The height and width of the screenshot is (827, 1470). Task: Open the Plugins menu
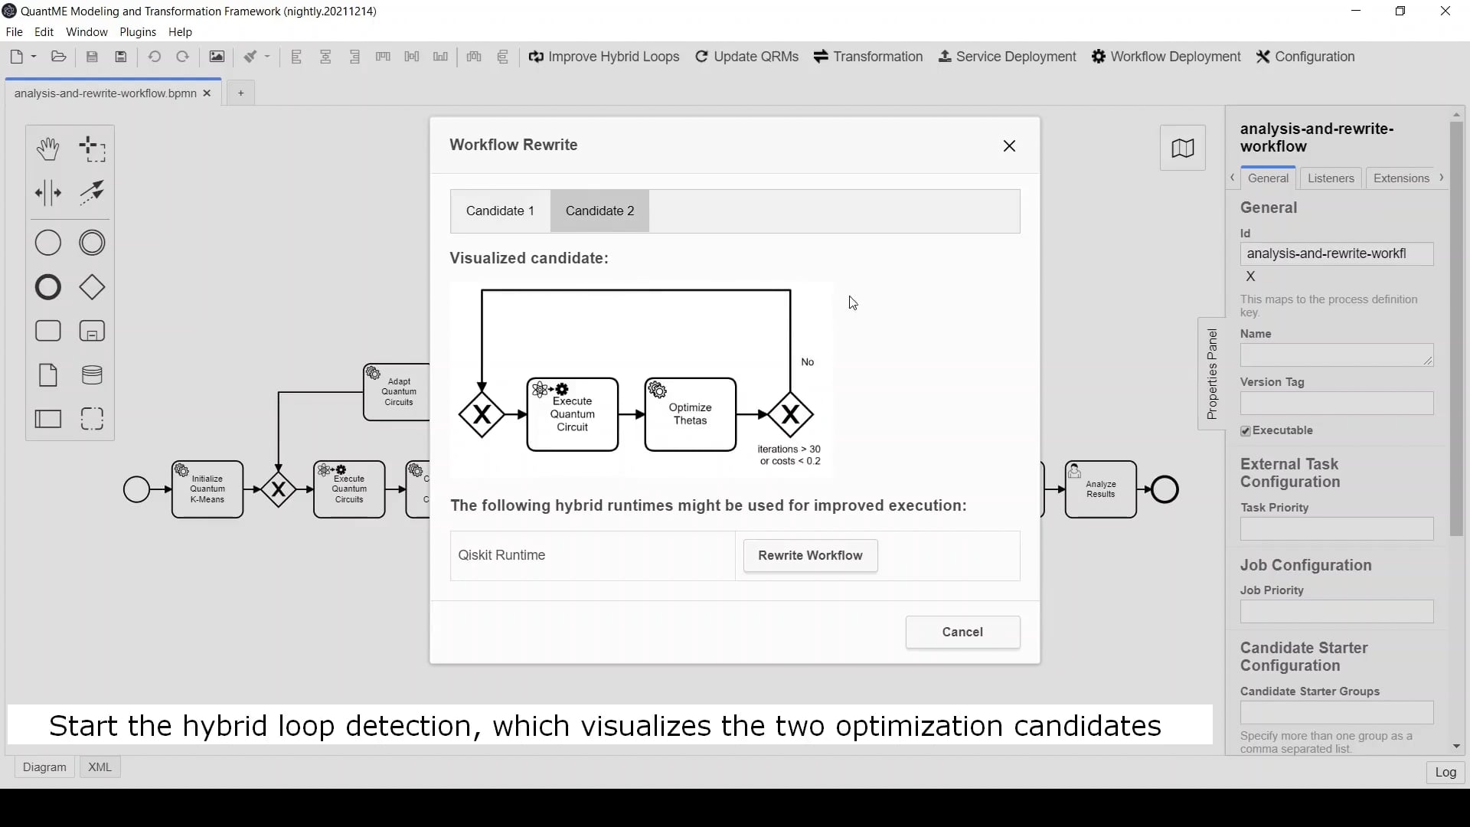pos(137,31)
